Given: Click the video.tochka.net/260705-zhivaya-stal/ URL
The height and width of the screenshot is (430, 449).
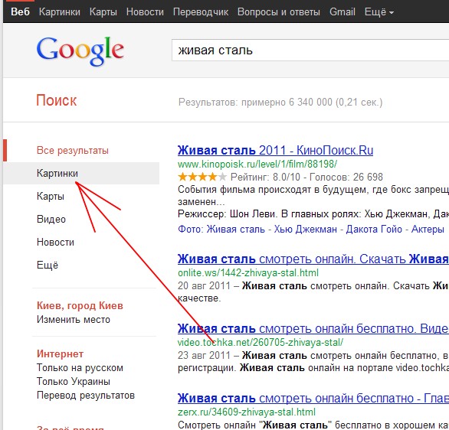Looking at the screenshot, I should point(261,342).
